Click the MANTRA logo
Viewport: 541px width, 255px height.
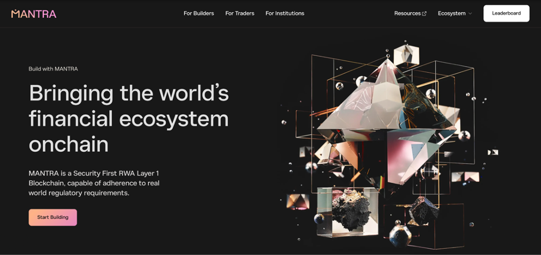tap(34, 14)
